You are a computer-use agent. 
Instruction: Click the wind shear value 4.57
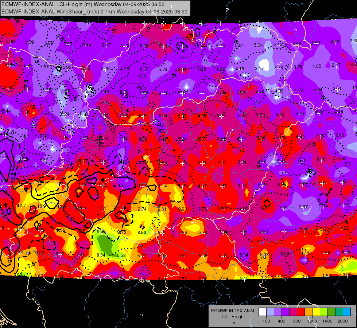tap(202, 186)
